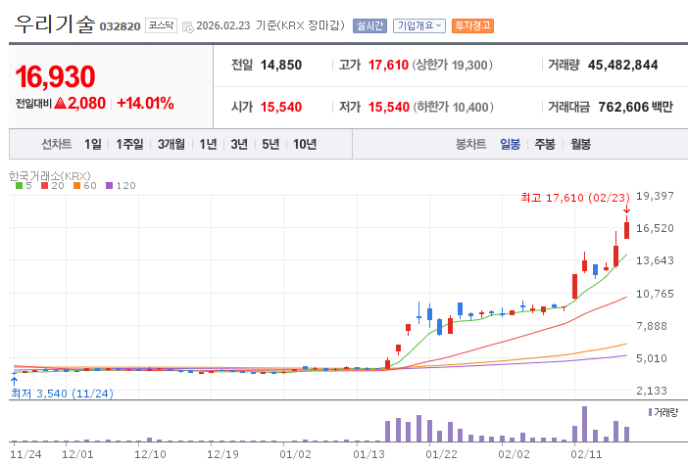Select the 3개월 line chart tab
The image size is (688, 465).
click(x=172, y=144)
